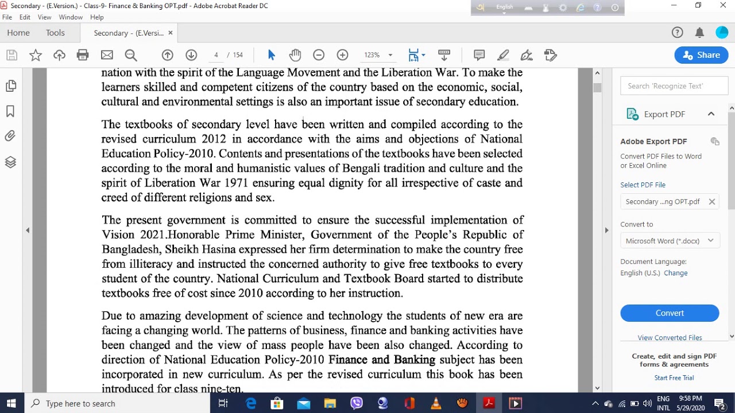This screenshot has width=735, height=413.
Task: Click the Search 'Recognize Text' field
Action: tap(674, 86)
